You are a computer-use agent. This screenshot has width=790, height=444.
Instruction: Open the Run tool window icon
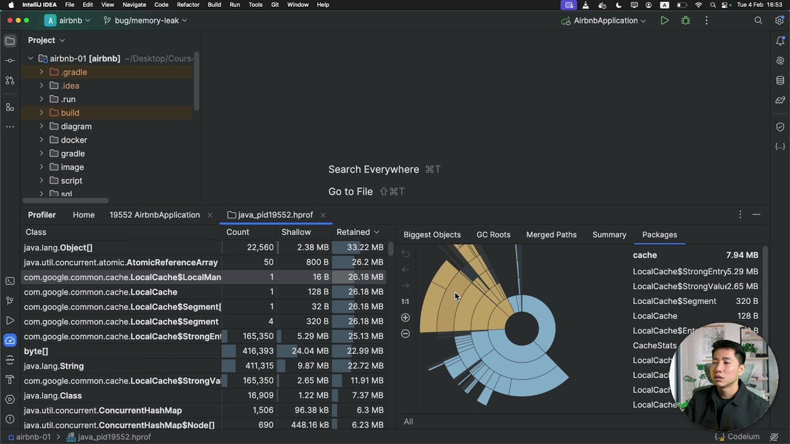click(x=10, y=321)
